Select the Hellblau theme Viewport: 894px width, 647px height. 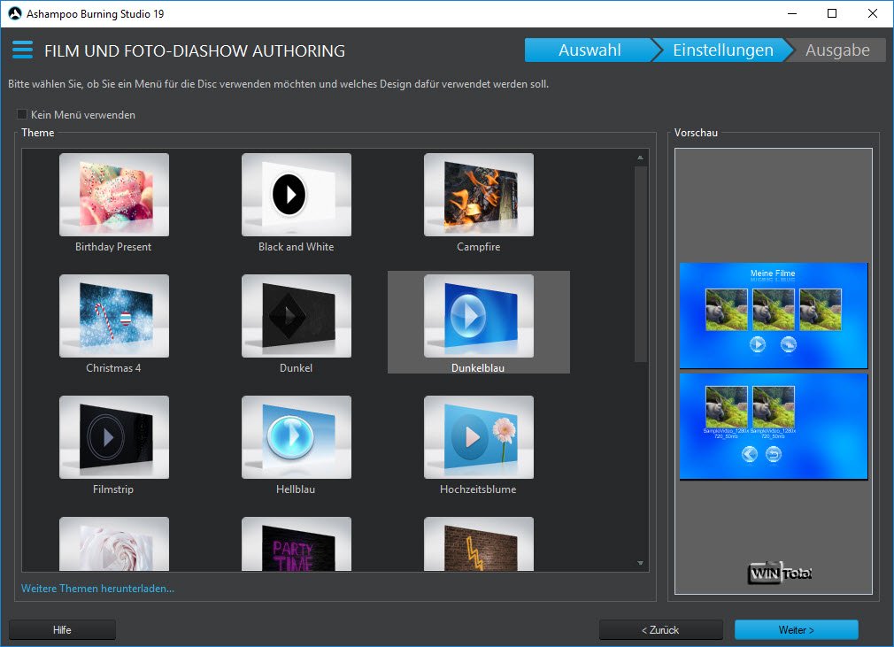click(x=296, y=437)
